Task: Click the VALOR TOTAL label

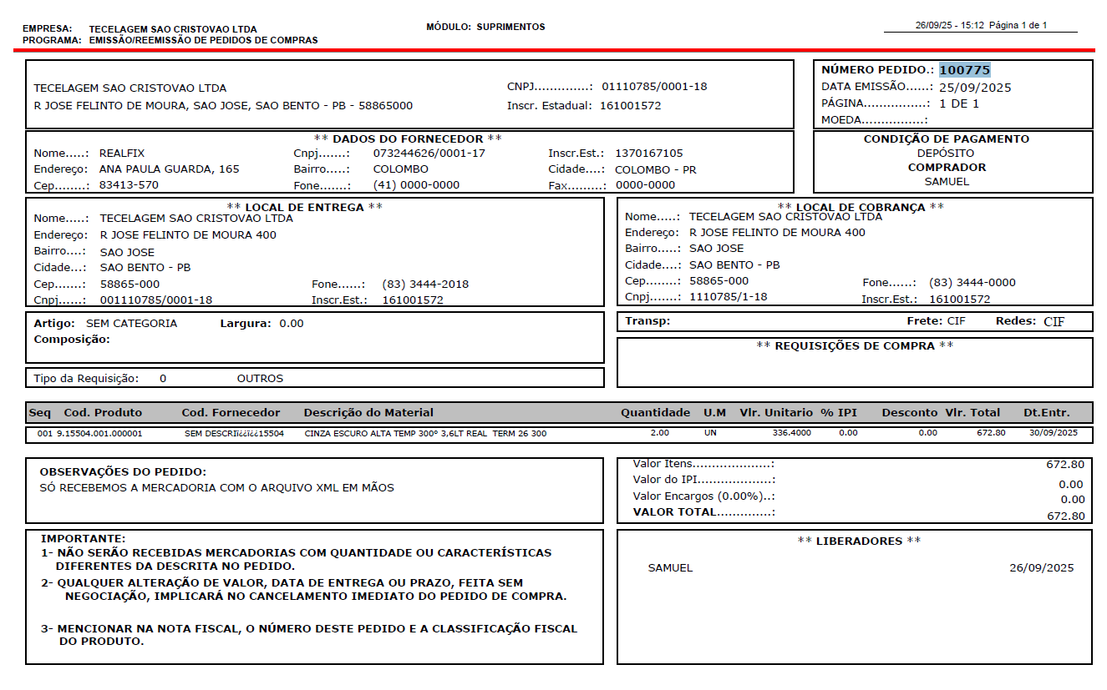Action: click(x=674, y=512)
